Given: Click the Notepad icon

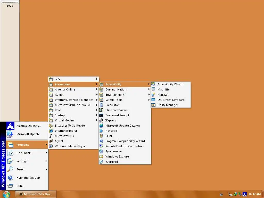Looking at the screenshot, I should tap(101, 131).
